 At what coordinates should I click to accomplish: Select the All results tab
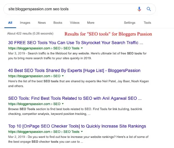(10, 23)
